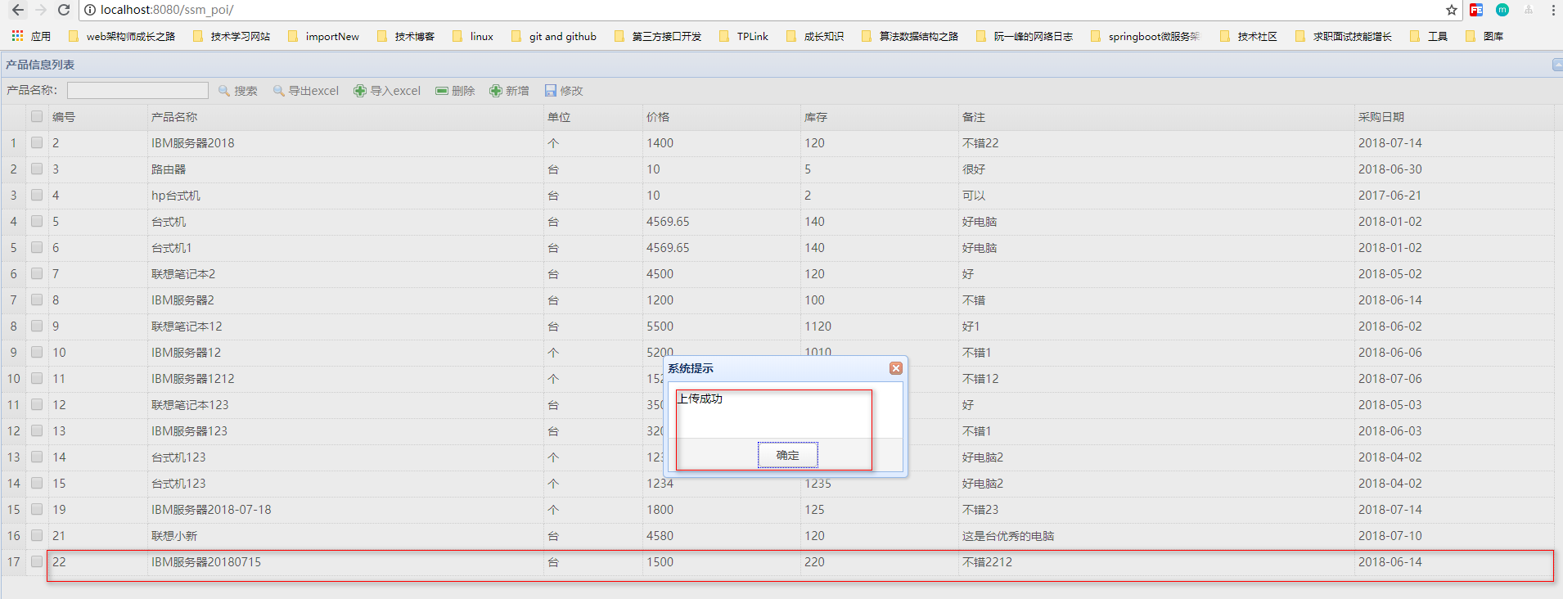The height and width of the screenshot is (599, 1563).
Task: Confirm dialog with 确定 button
Action: tap(787, 455)
